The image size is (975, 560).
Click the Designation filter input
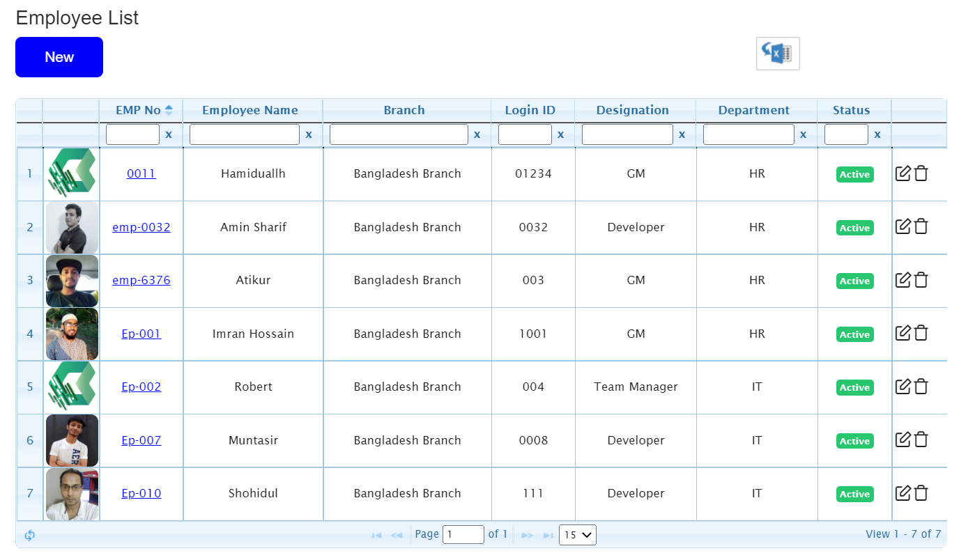pyautogui.click(x=627, y=134)
